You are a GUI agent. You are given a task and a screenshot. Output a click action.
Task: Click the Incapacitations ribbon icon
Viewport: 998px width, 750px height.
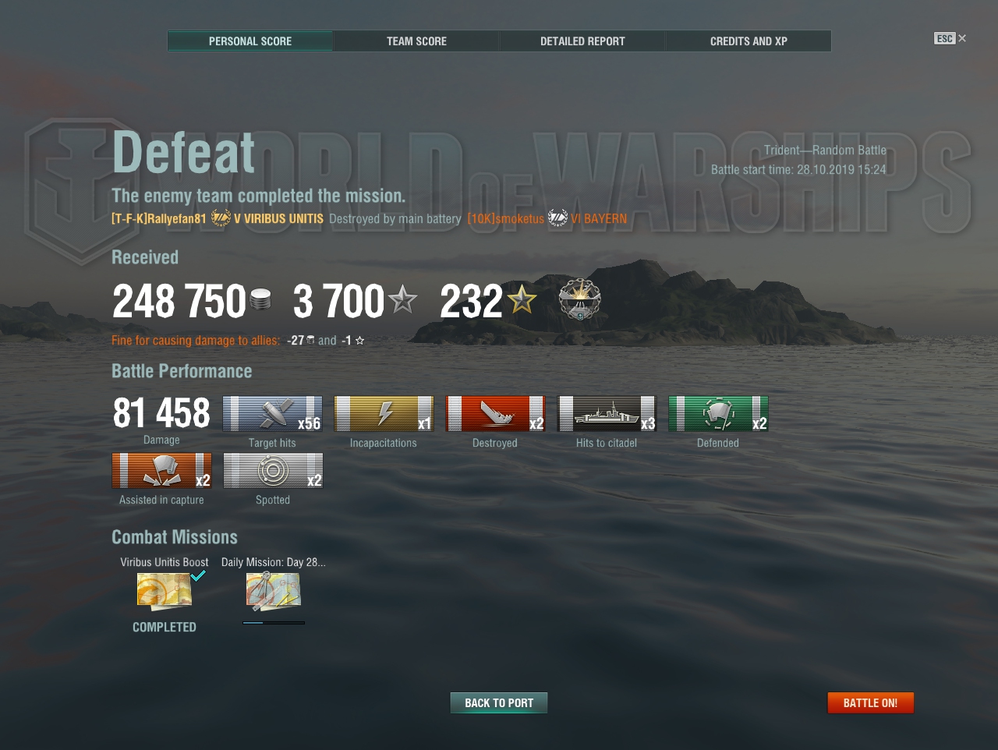(x=384, y=413)
